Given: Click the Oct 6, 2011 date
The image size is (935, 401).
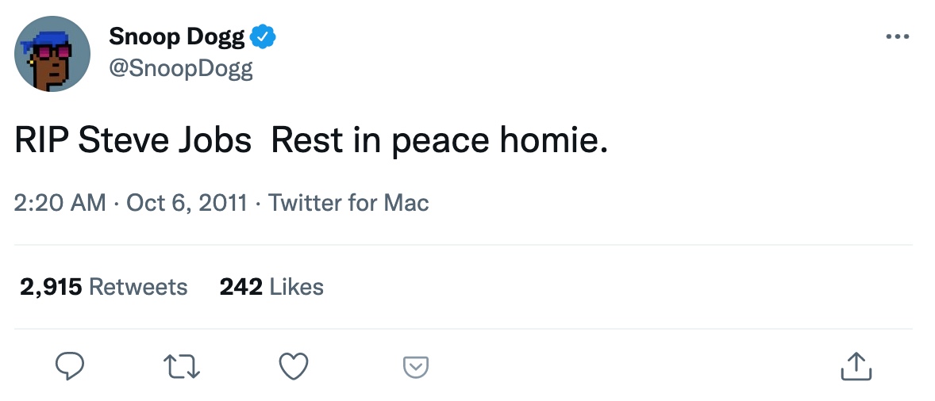Looking at the screenshot, I should pos(187,202).
